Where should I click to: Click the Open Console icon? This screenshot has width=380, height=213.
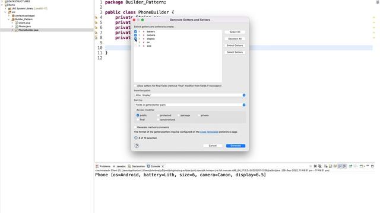coord(361,166)
